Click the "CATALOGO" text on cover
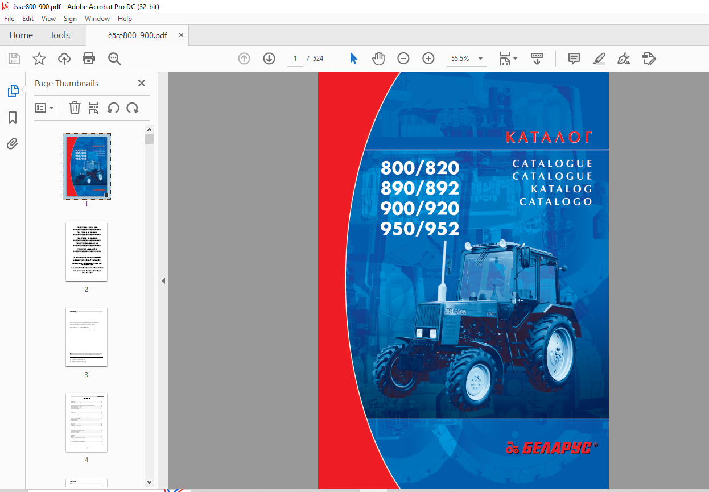The width and height of the screenshot is (709, 492). point(556,201)
